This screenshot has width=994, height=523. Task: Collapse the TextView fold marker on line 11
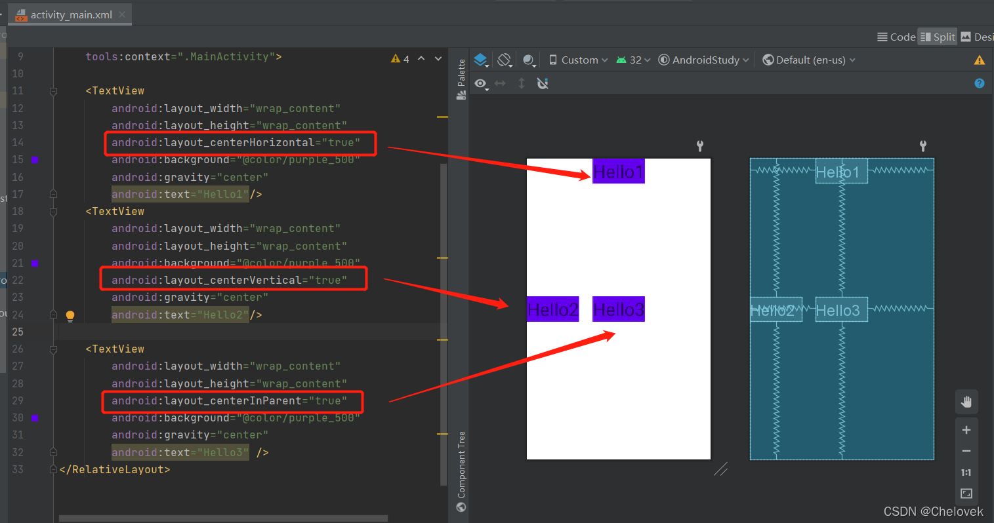tap(54, 91)
